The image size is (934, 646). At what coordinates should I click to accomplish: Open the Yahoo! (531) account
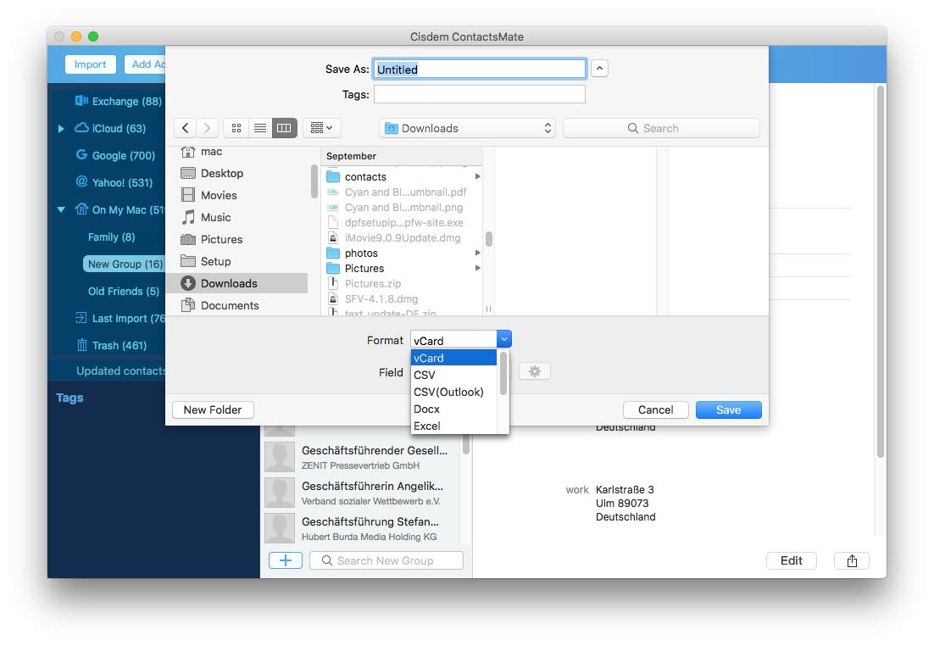point(114,182)
